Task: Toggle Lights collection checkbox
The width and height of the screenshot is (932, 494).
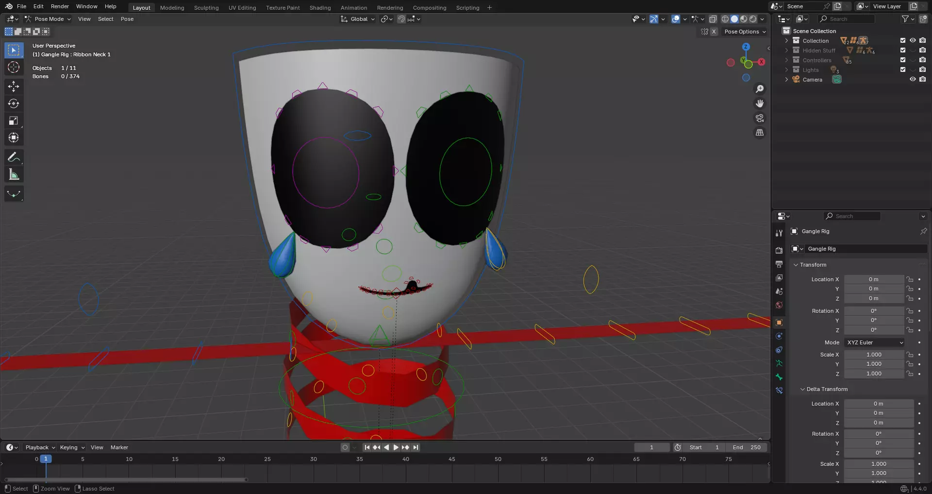Action: coord(903,69)
